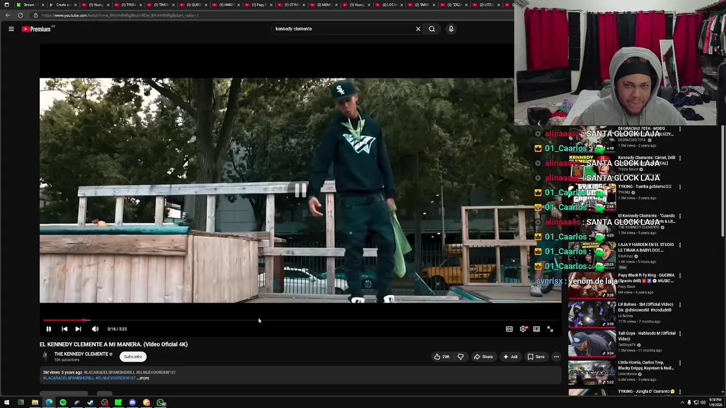Open options for 'DEGRACIAO 70TA' recommended video
The height and width of the screenshot is (408, 726).
tap(680, 129)
